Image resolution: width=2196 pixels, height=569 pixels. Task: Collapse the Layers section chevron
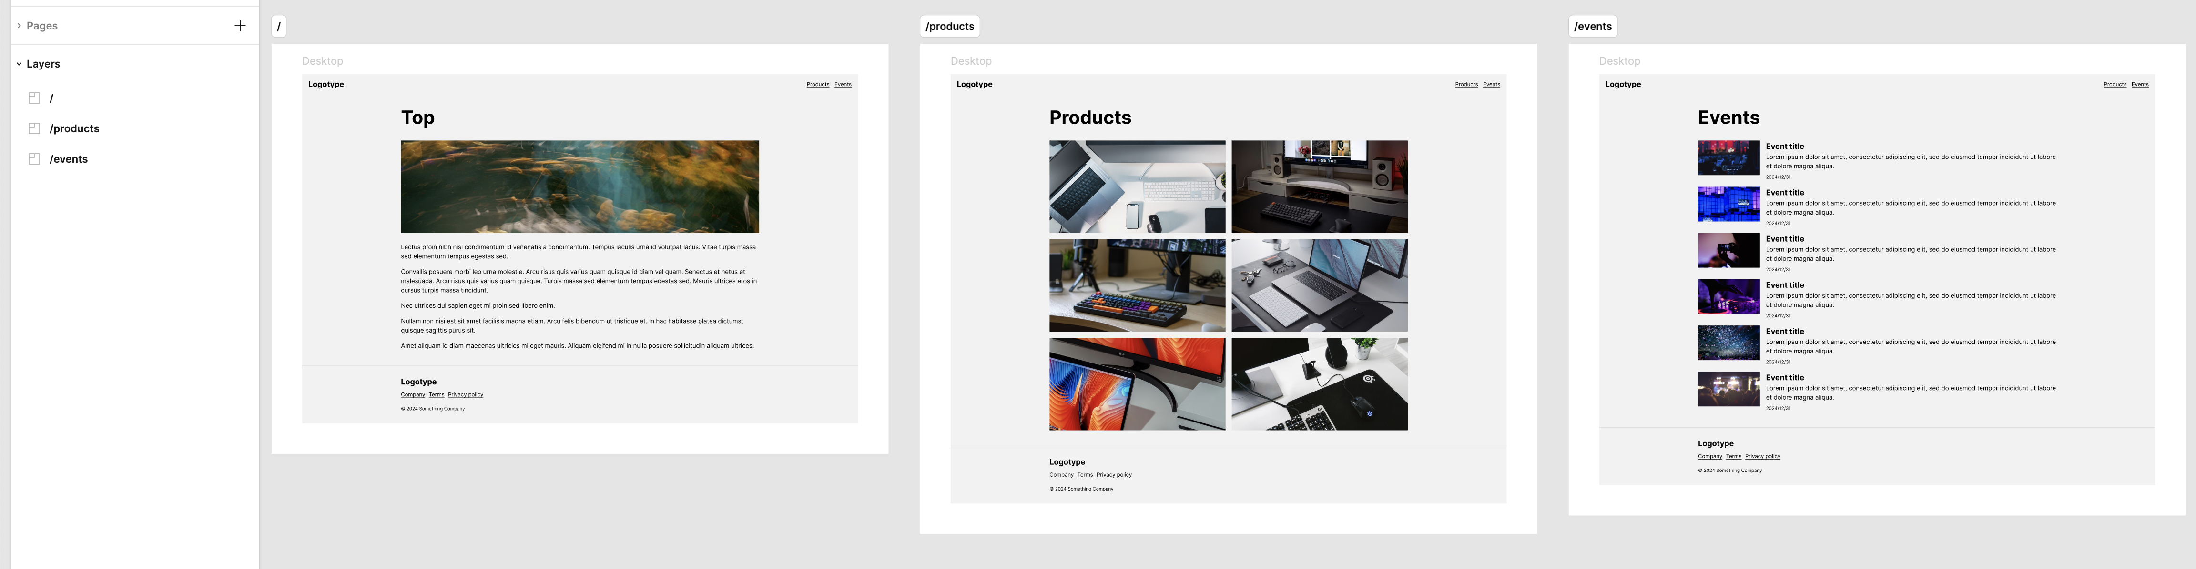pyautogui.click(x=19, y=64)
